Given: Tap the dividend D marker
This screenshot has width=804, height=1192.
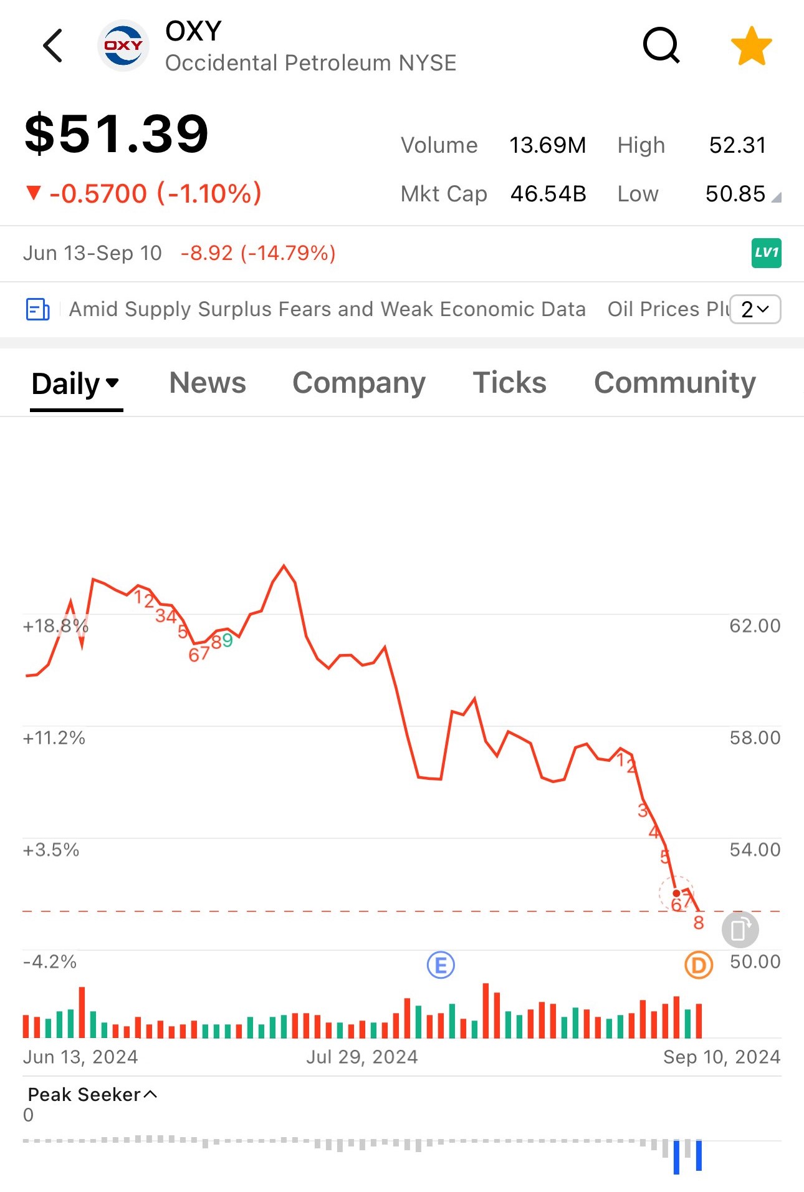Looking at the screenshot, I should (698, 965).
